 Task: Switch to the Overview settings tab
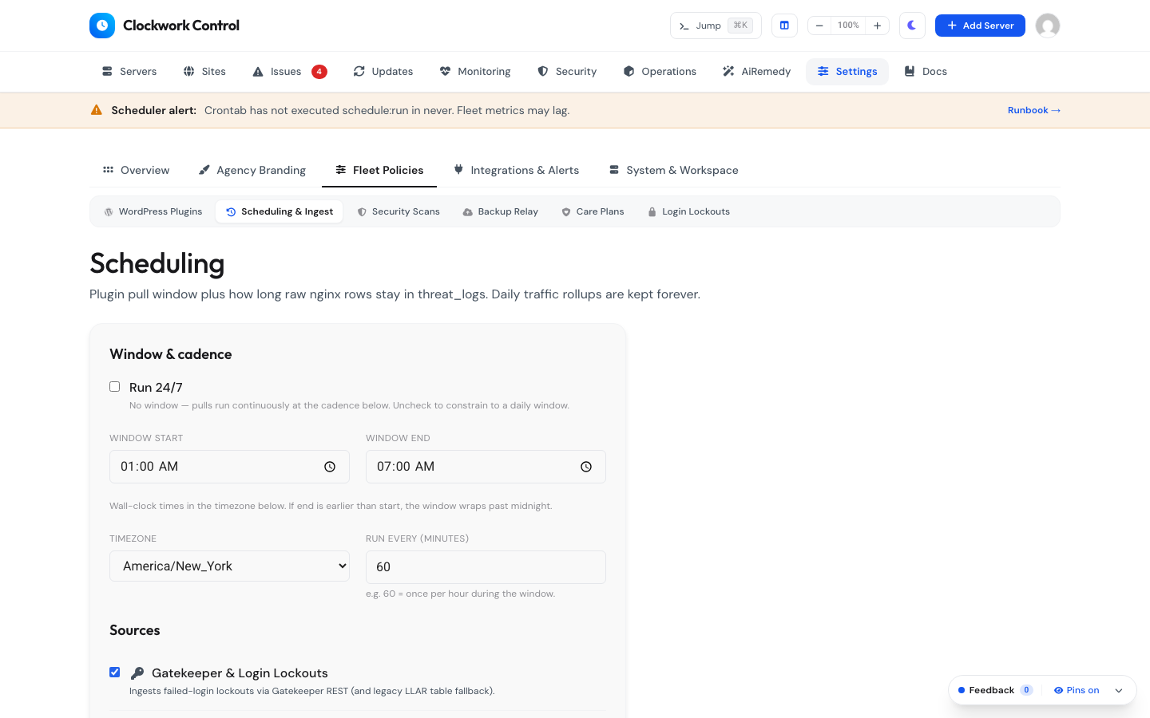[136, 170]
